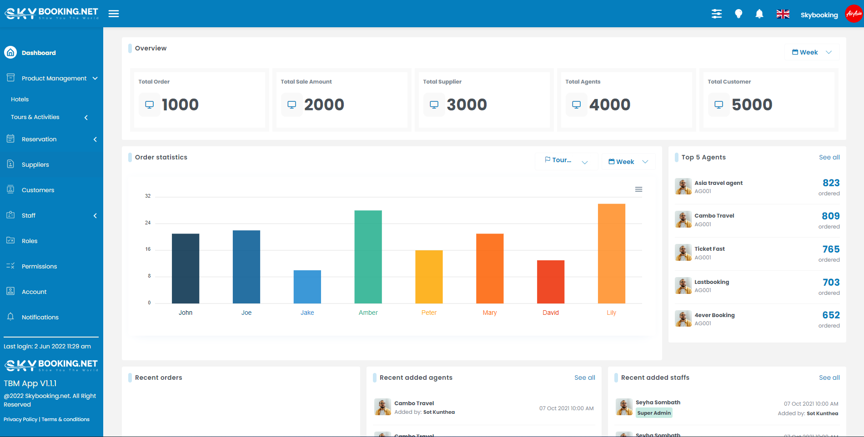Screen dimensions: 864x437
Task: Open the Tour type filter dropdown
Action: point(566,161)
